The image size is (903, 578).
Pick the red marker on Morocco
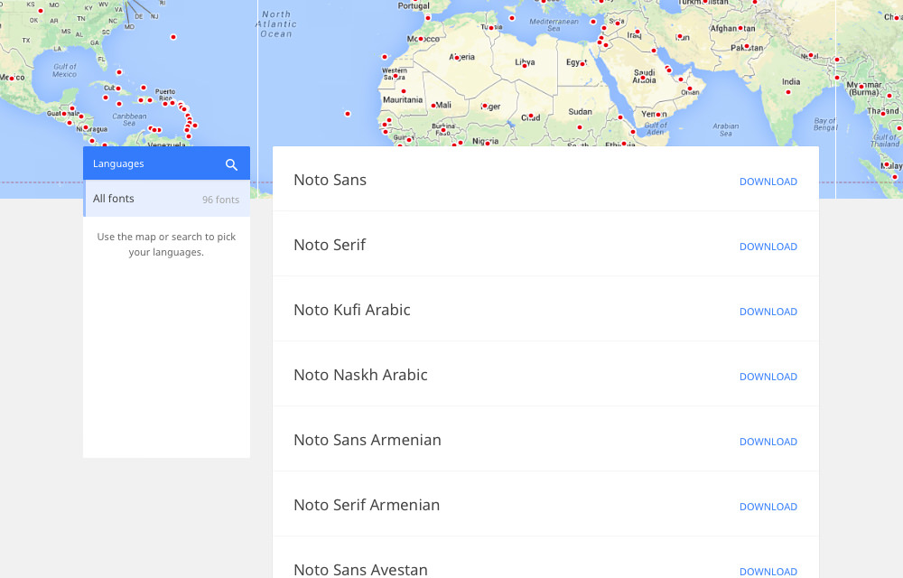(421, 39)
